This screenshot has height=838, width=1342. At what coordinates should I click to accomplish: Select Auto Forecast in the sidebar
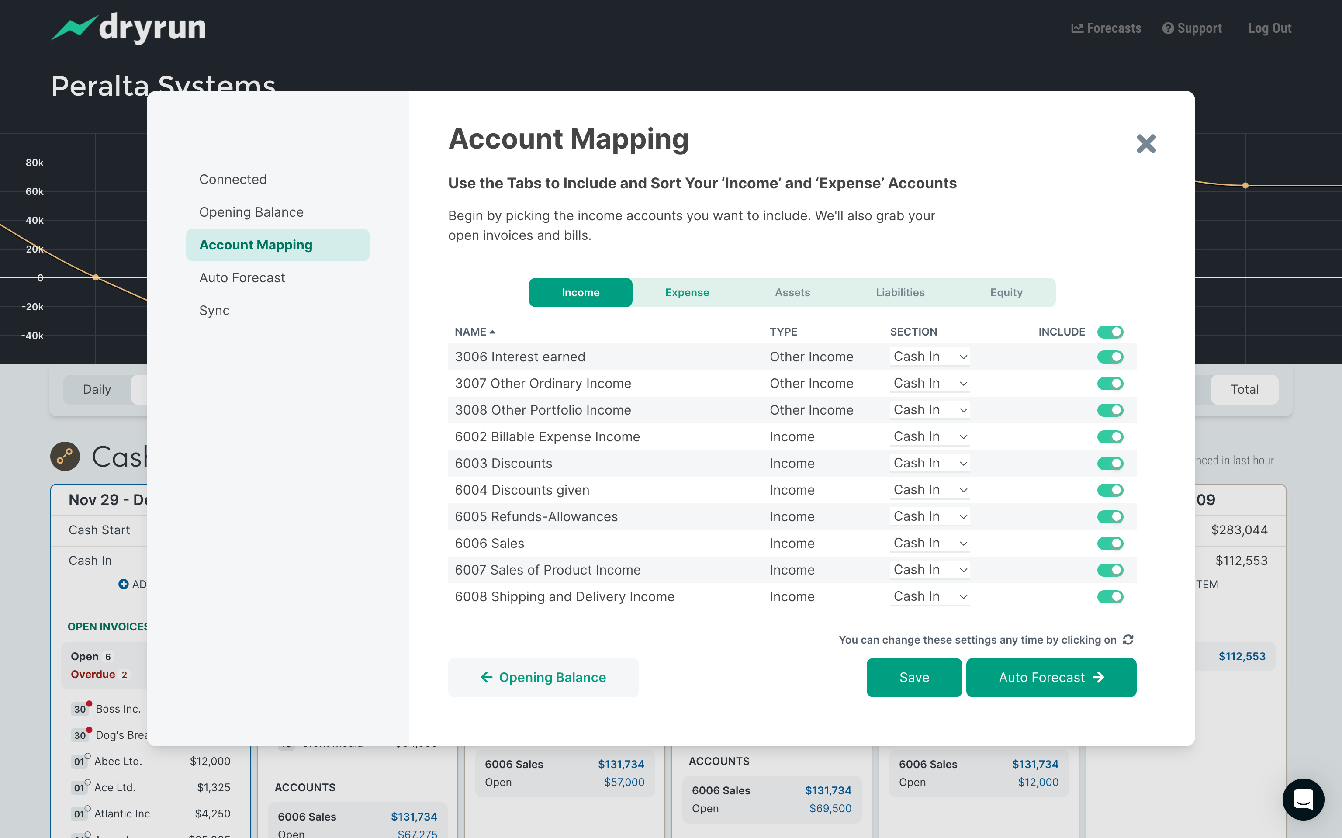242,278
